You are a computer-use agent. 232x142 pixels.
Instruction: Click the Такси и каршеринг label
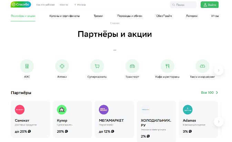[x=202, y=77]
